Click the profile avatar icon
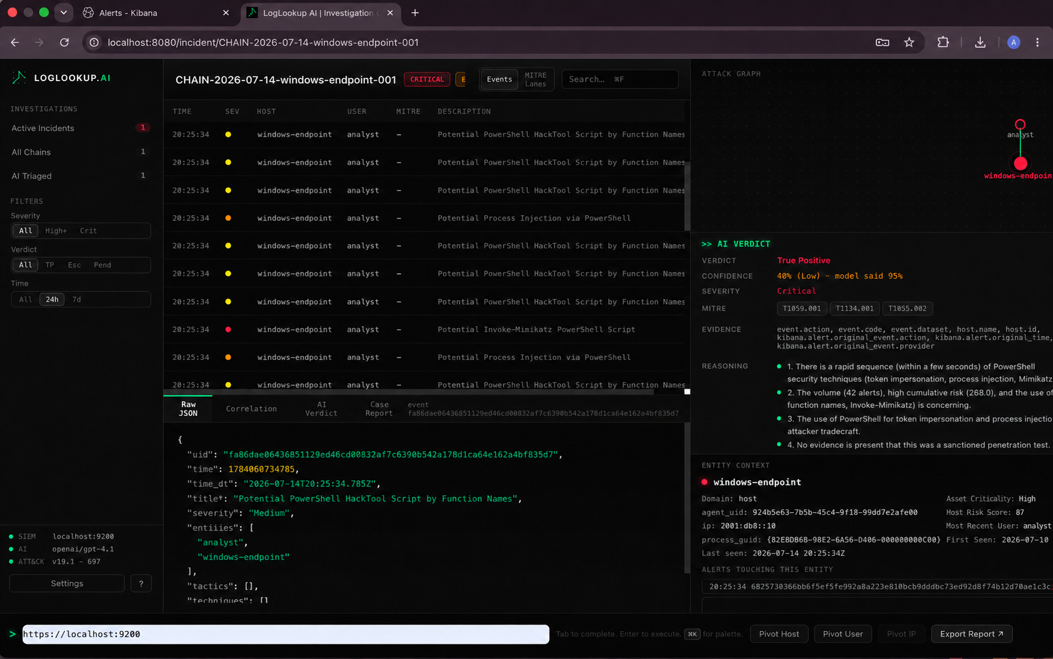Screen dimensions: 1053x659 tap(1013, 43)
